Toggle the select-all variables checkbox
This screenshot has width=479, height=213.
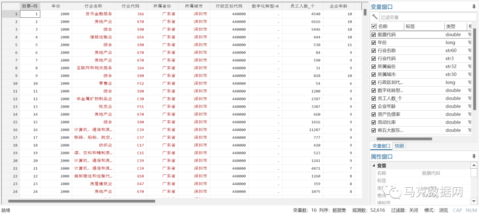[x=373, y=27]
